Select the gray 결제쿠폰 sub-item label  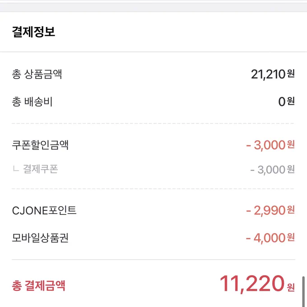41,169
